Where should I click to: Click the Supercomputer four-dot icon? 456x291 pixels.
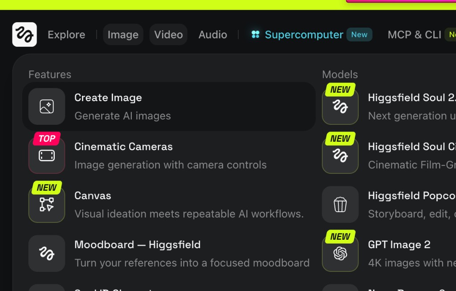pos(255,35)
